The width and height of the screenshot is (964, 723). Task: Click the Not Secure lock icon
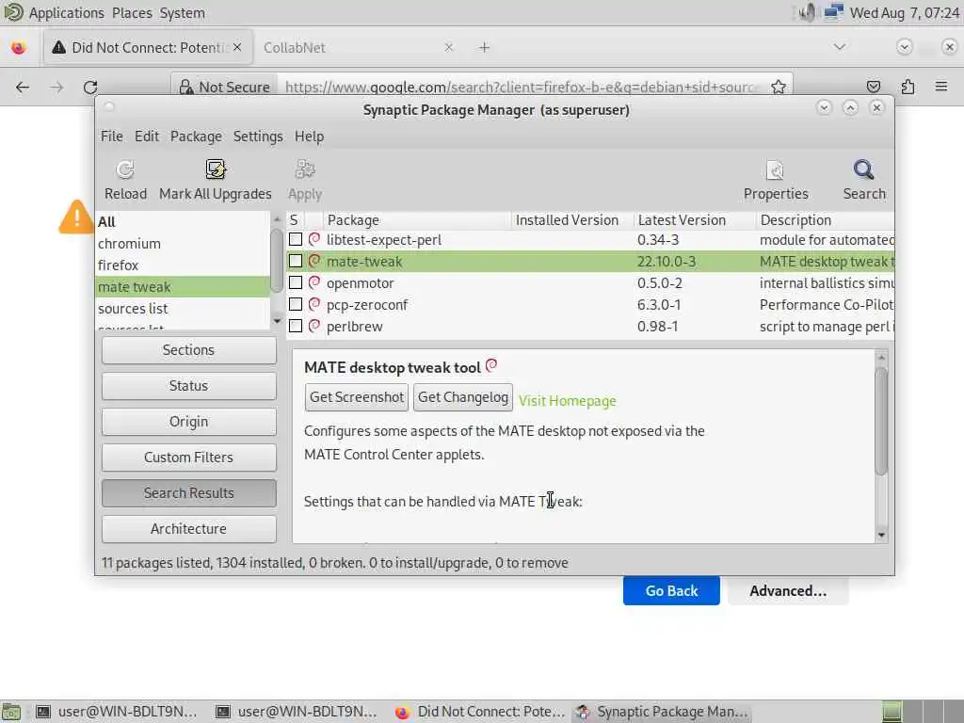(185, 87)
